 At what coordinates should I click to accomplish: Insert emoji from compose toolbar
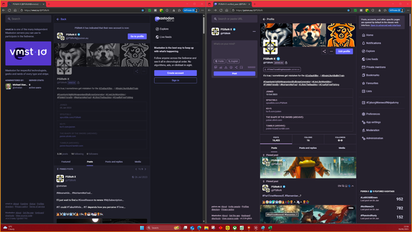tap(231, 68)
